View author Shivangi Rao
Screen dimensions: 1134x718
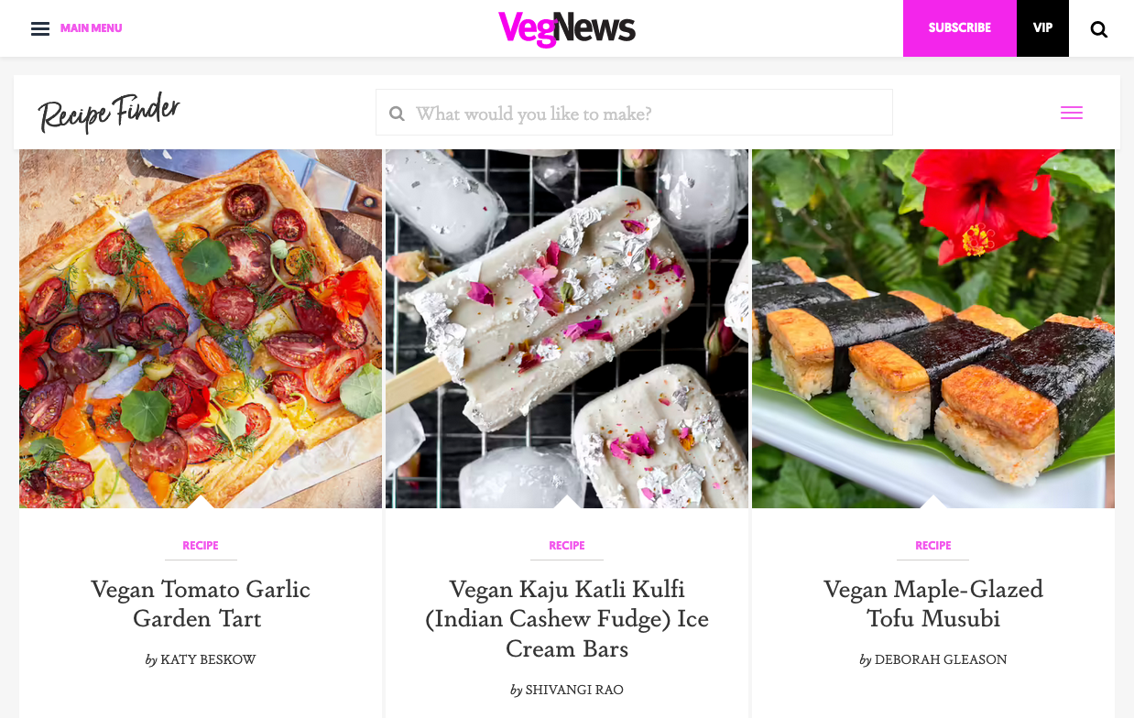[x=574, y=690]
